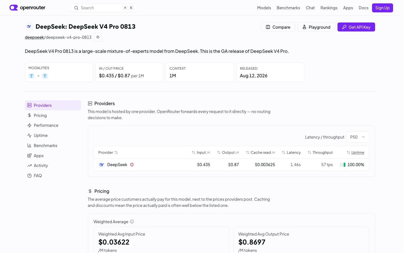Jump to FAQ in the sidebar

click(53, 176)
